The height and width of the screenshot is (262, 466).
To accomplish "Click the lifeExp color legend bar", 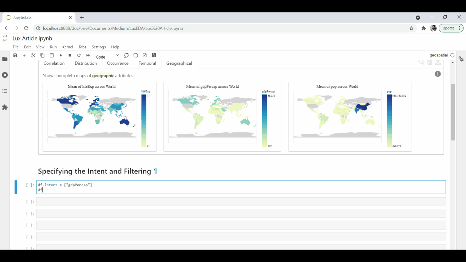I will click(144, 121).
